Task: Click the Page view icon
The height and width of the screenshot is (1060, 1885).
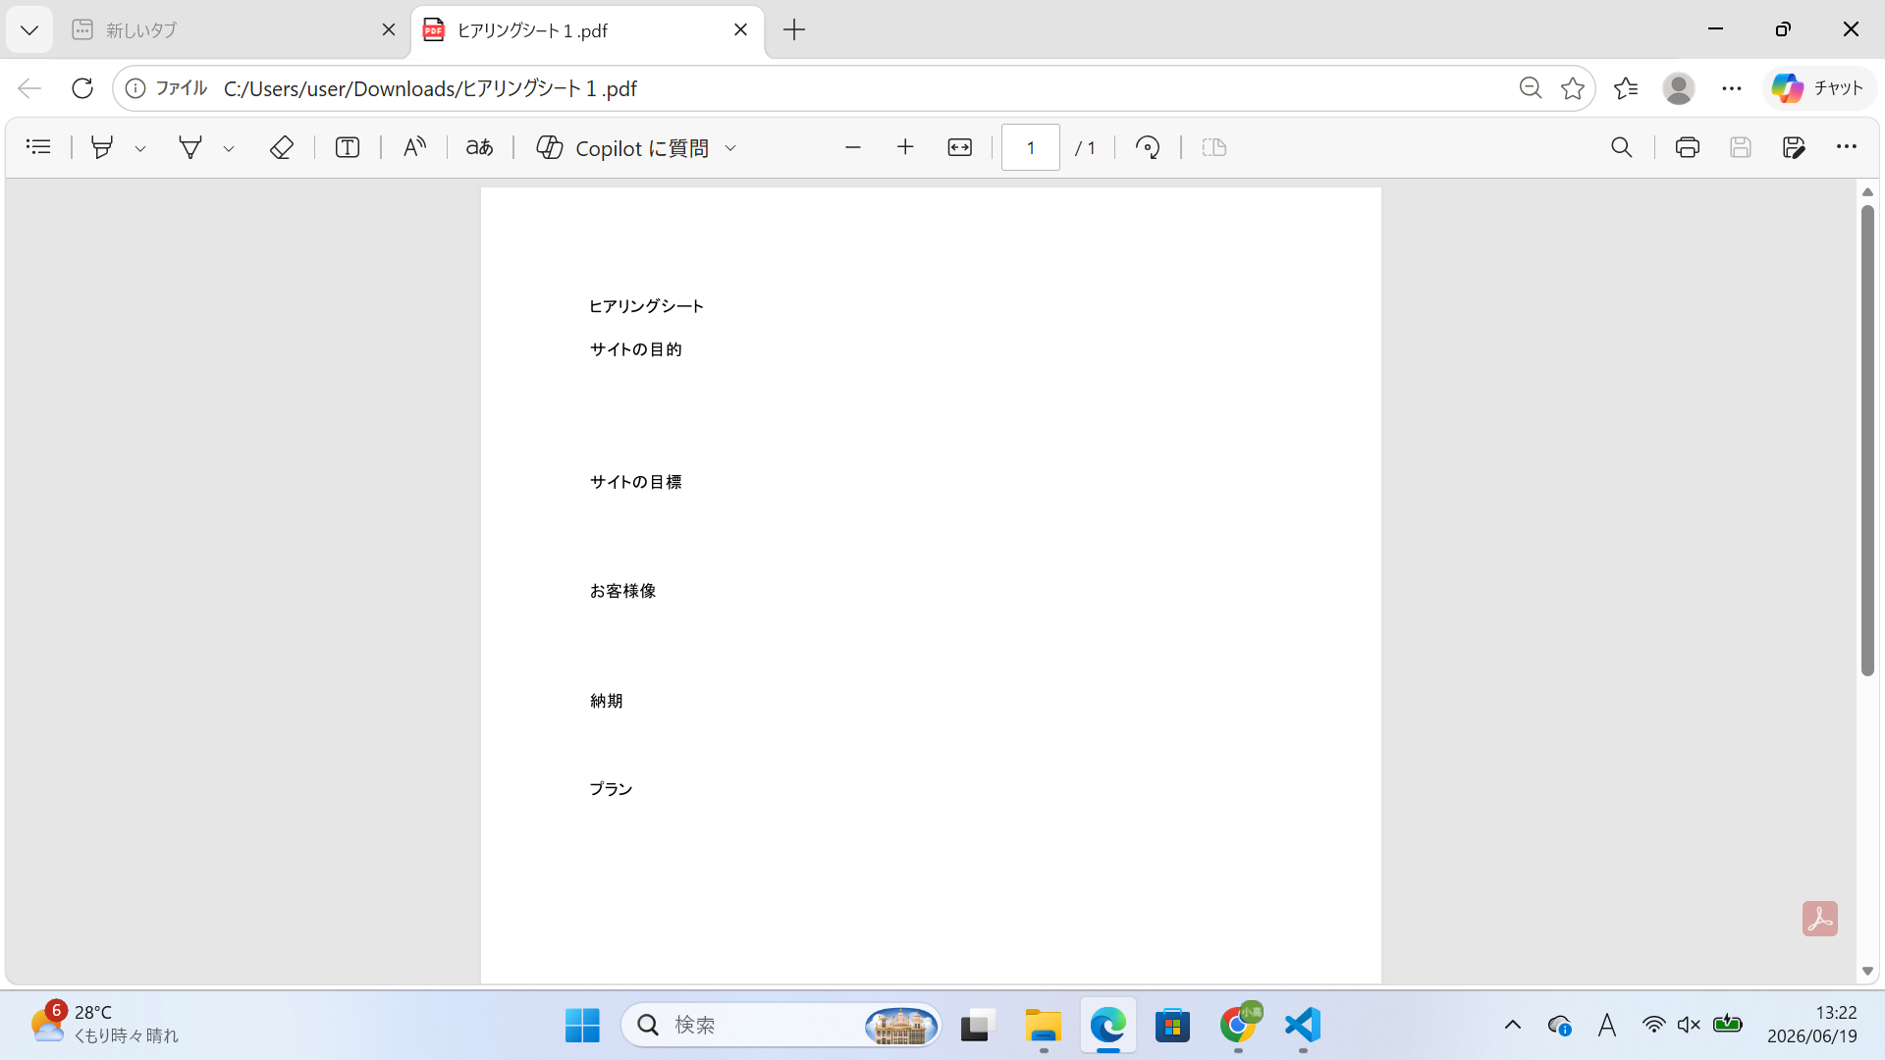Action: tap(1214, 147)
